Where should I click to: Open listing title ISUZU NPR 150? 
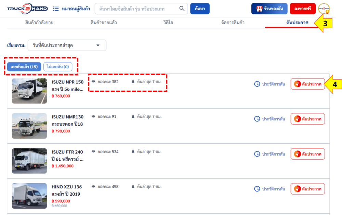68,86
